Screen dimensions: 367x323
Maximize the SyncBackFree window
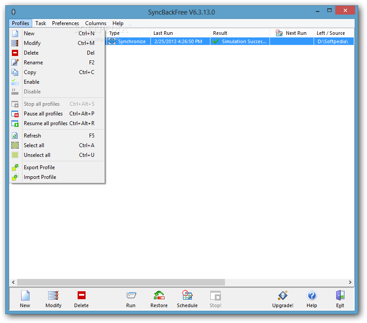[x=330, y=10]
